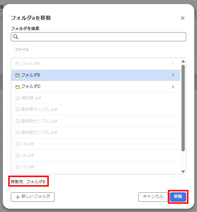Click the ファイル breadcrumb label
The image size is (197, 212).
[x=22, y=49]
